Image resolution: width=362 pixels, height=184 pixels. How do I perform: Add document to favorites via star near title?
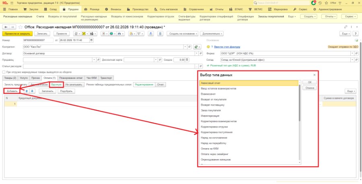point(21,27)
